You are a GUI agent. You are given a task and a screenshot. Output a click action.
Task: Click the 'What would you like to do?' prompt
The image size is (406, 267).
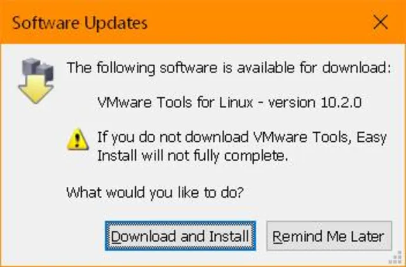(155, 193)
